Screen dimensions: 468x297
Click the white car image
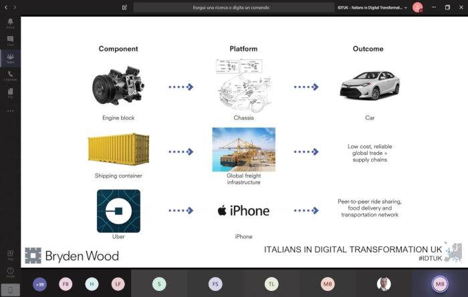pos(370,85)
